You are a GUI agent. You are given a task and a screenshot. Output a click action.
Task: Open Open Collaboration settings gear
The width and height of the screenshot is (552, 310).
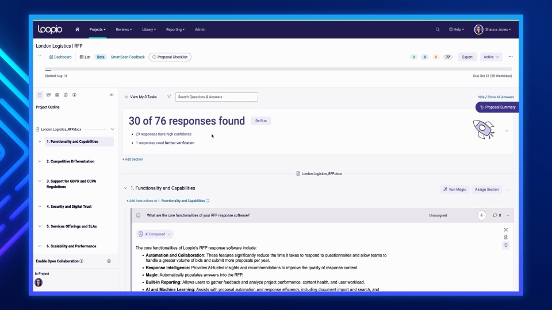click(x=109, y=261)
